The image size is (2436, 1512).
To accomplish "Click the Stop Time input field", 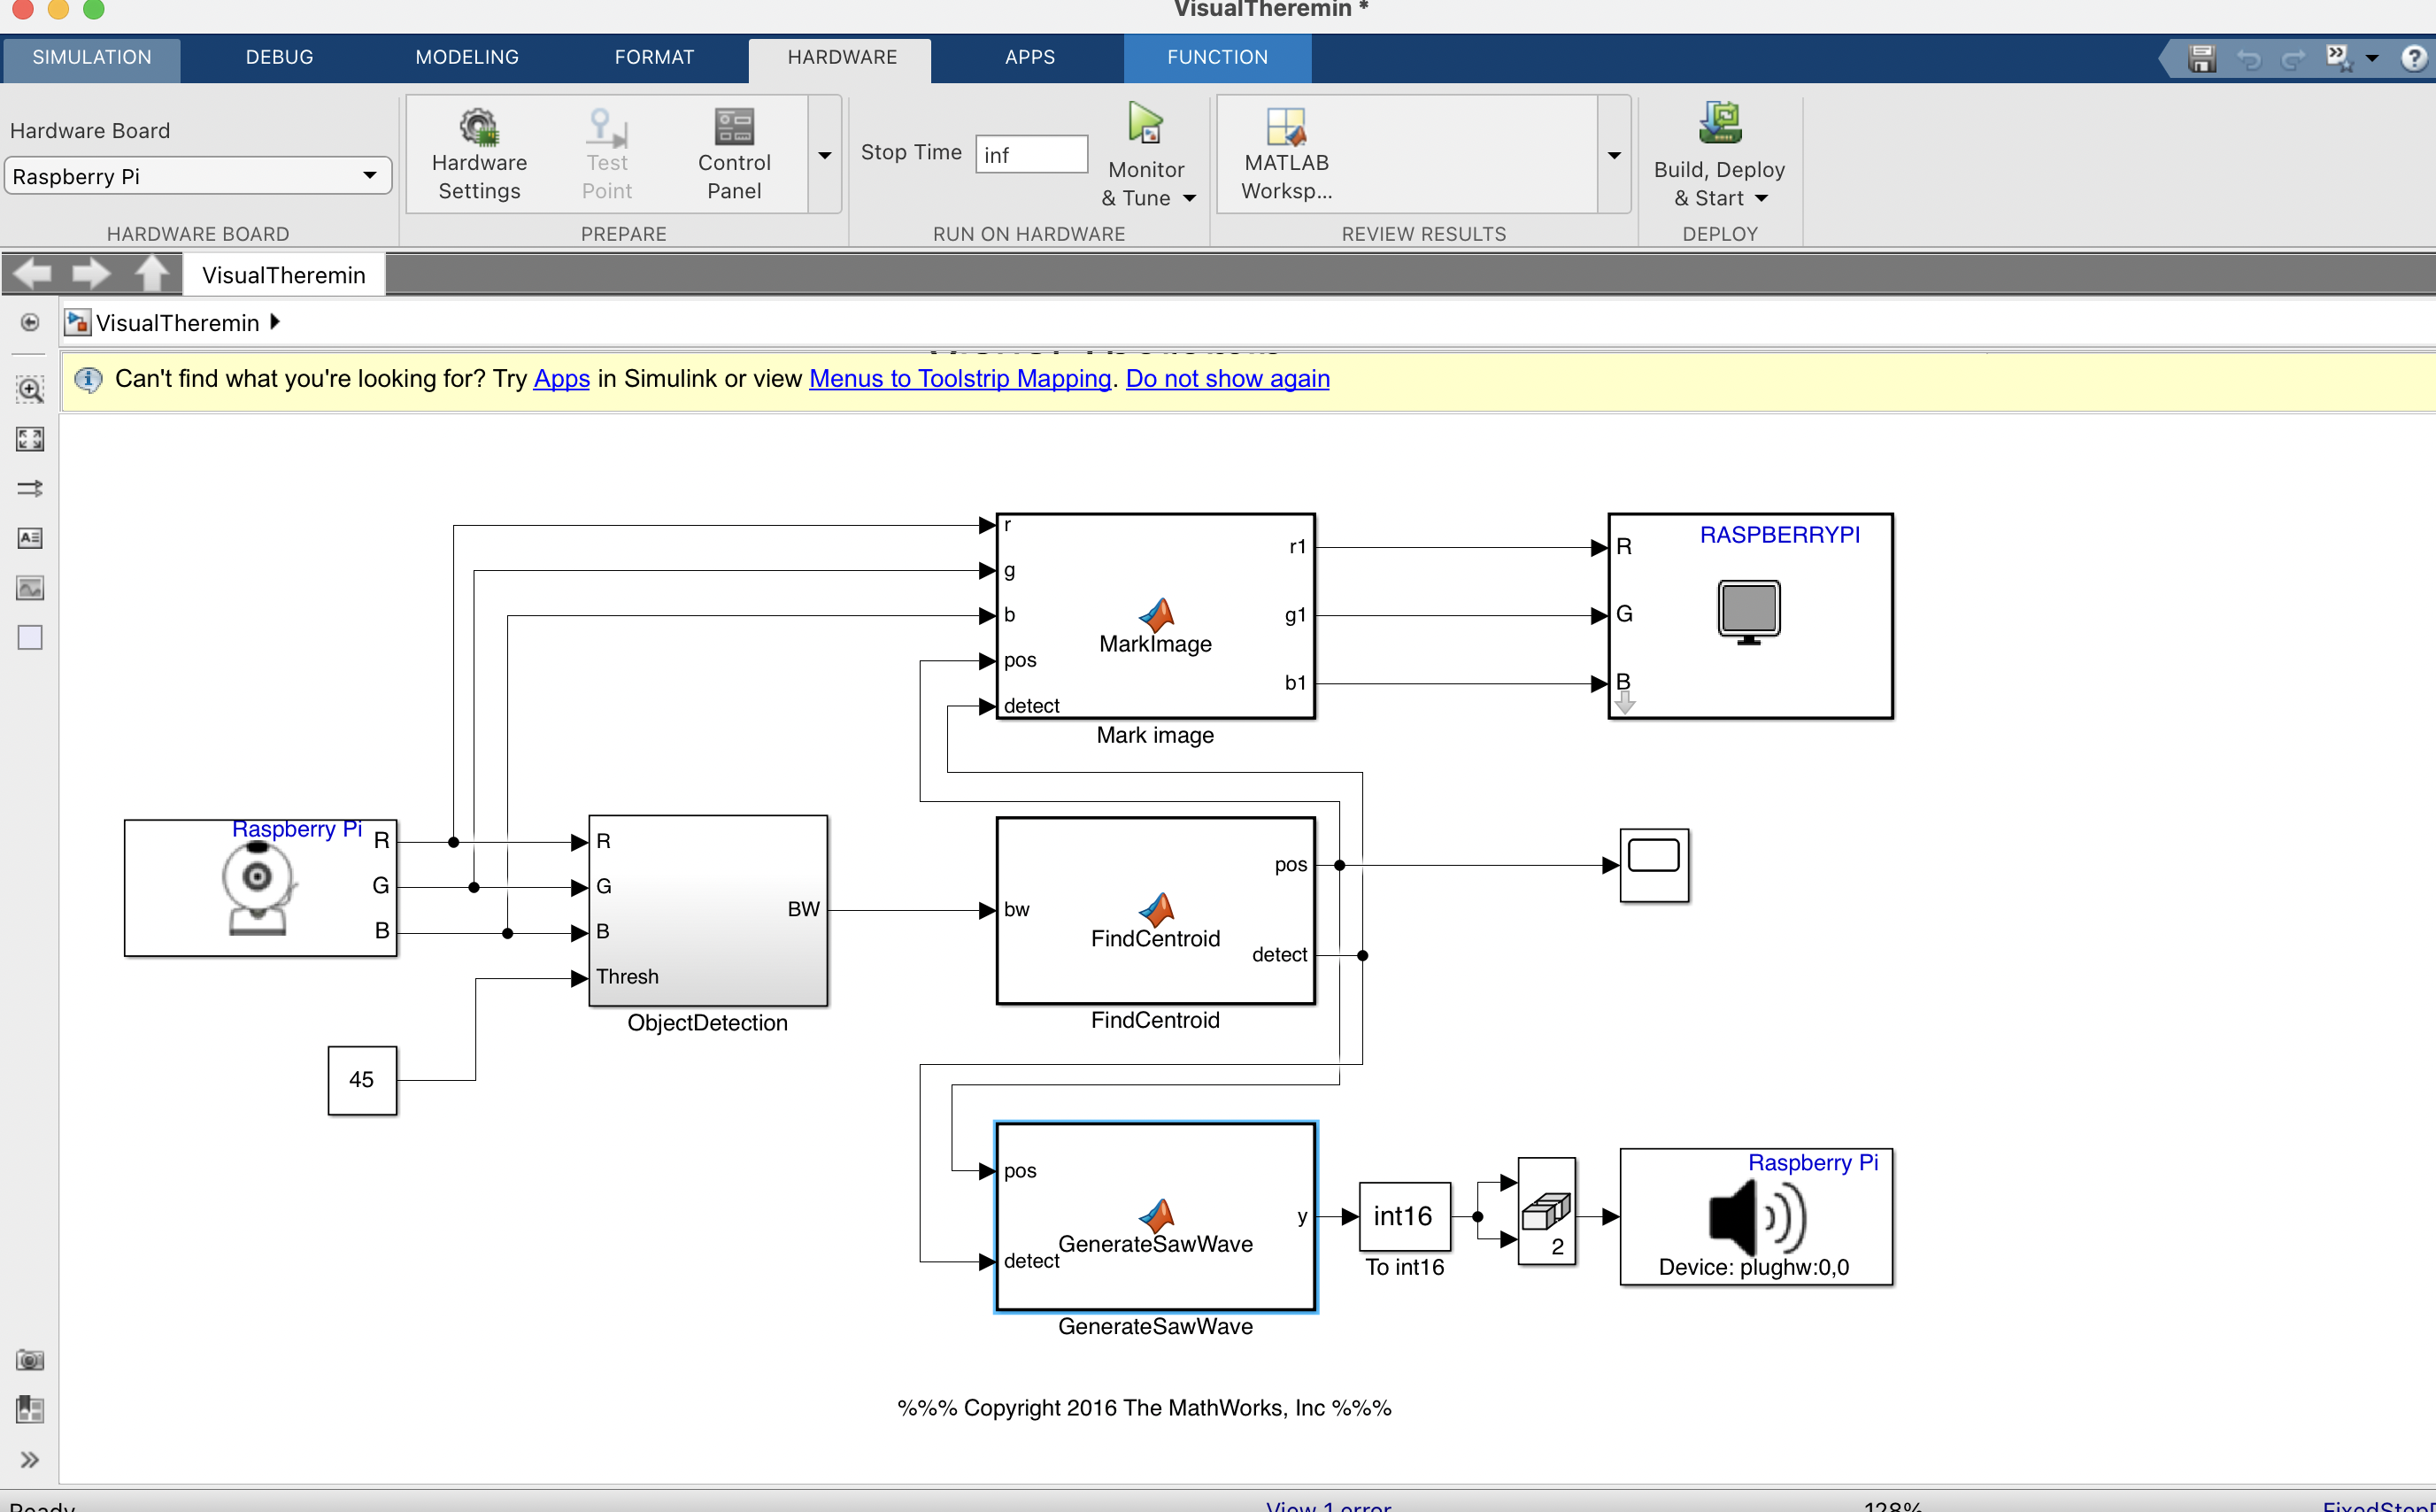I will click(1030, 154).
